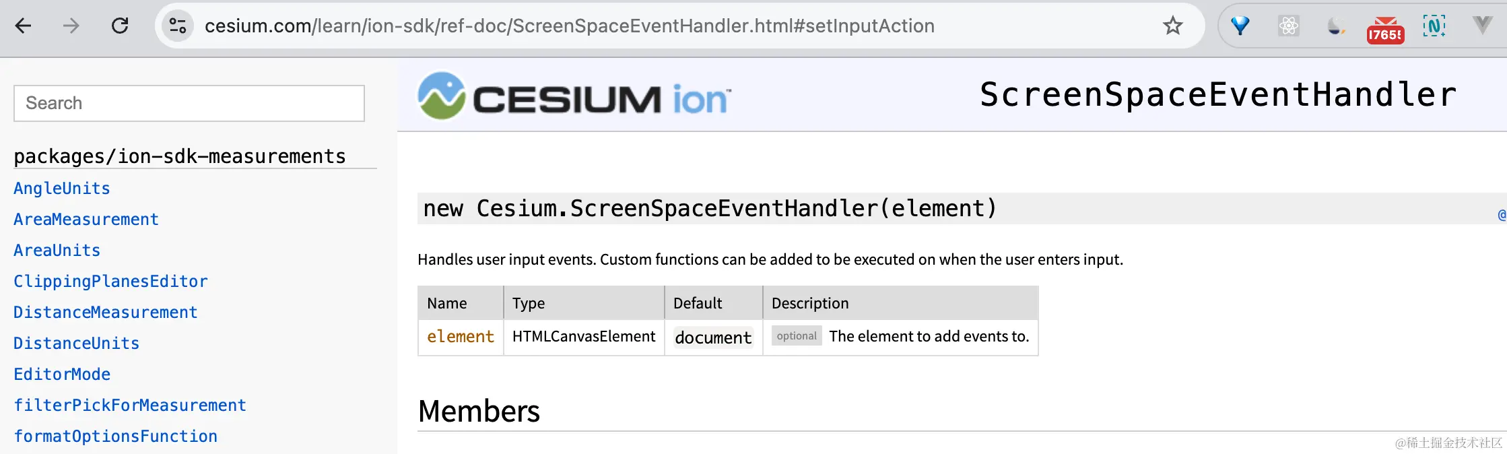The height and width of the screenshot is (454, 1507).
Task: Open the formatOptionsFunction link
Action: (115, 436)
